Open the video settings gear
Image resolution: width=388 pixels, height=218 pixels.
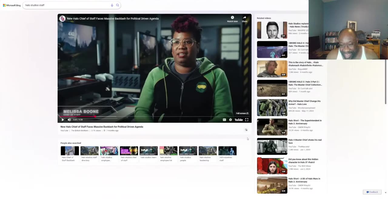(x=230, y=120)
